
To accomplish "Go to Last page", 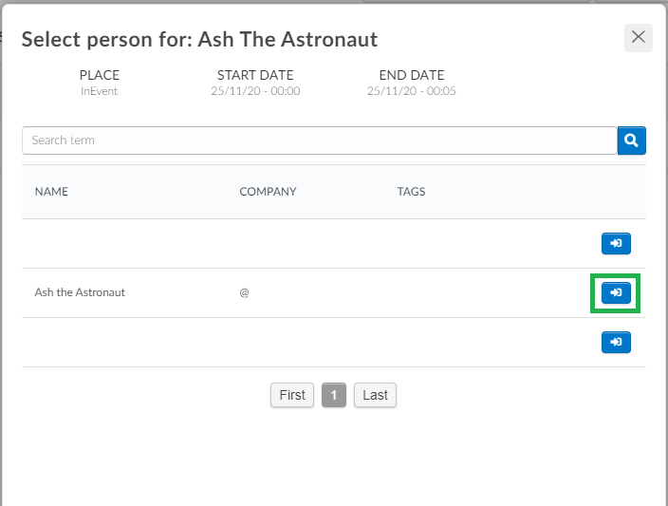I will [376, 395].
